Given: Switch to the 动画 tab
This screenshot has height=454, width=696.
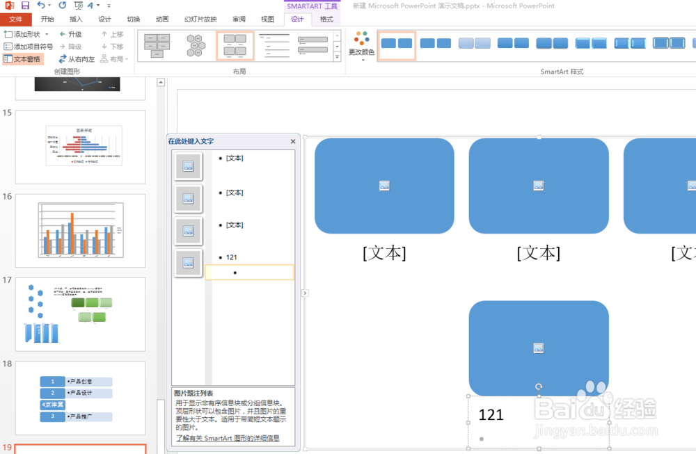Looking at the screenshot, I should pyautogui.click(x=162, y=19).
